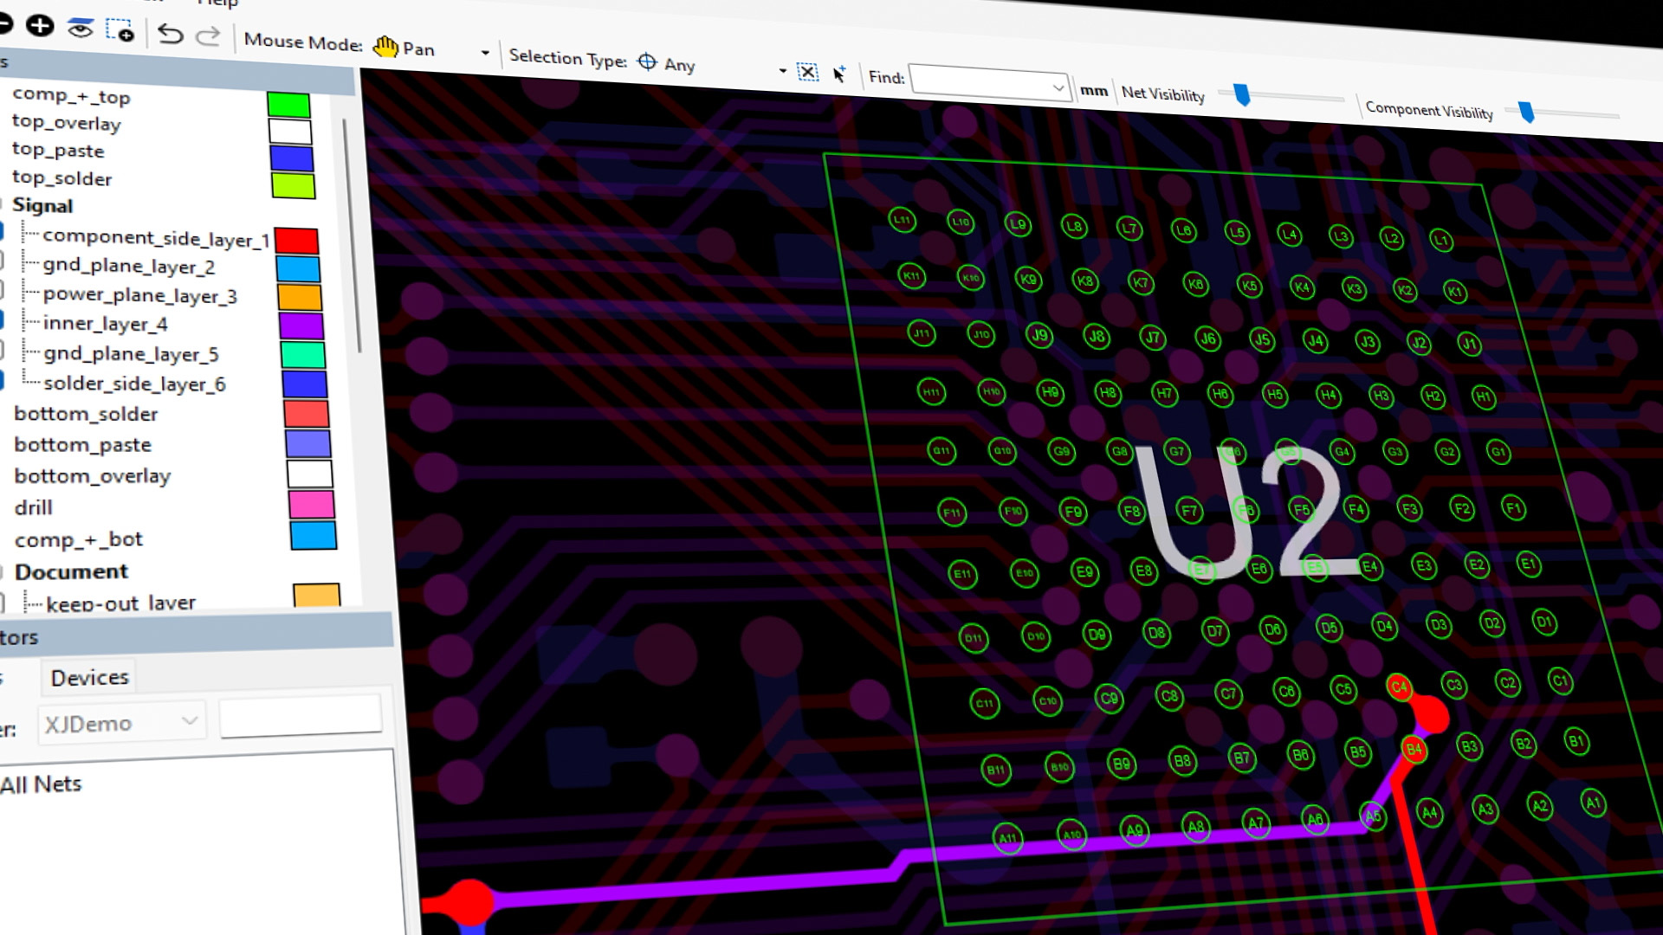The image size is (1663, 935).
Task: Click BGA pad H6 of U2
Action: [x=1220, y=394]
